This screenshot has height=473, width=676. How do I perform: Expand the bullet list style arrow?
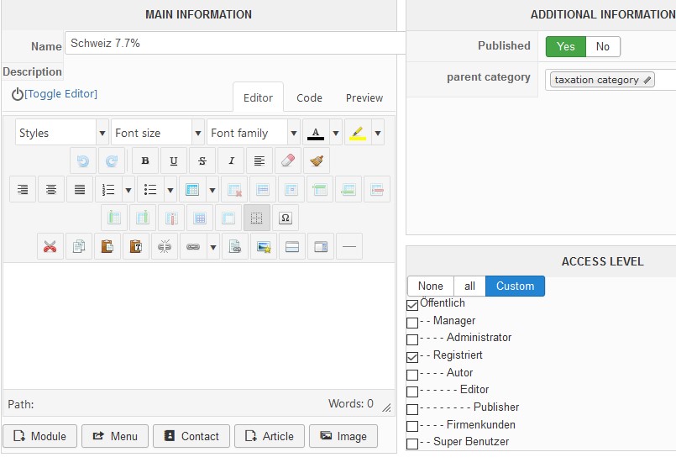point(170,189)
